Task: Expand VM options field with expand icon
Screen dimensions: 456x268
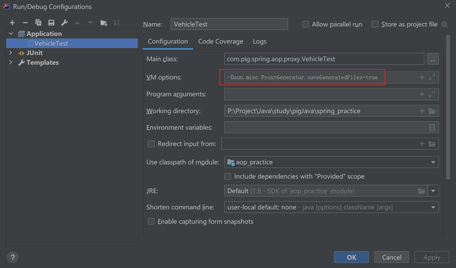Action: (x=432, y=77)
